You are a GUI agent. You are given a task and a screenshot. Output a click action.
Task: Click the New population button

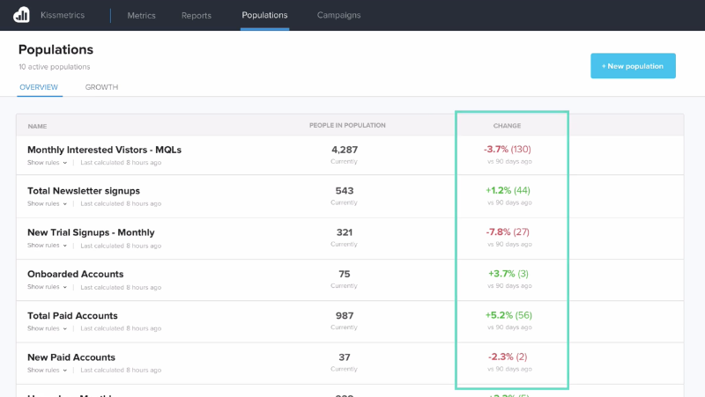pyautogui.click(x=633, y=66)
